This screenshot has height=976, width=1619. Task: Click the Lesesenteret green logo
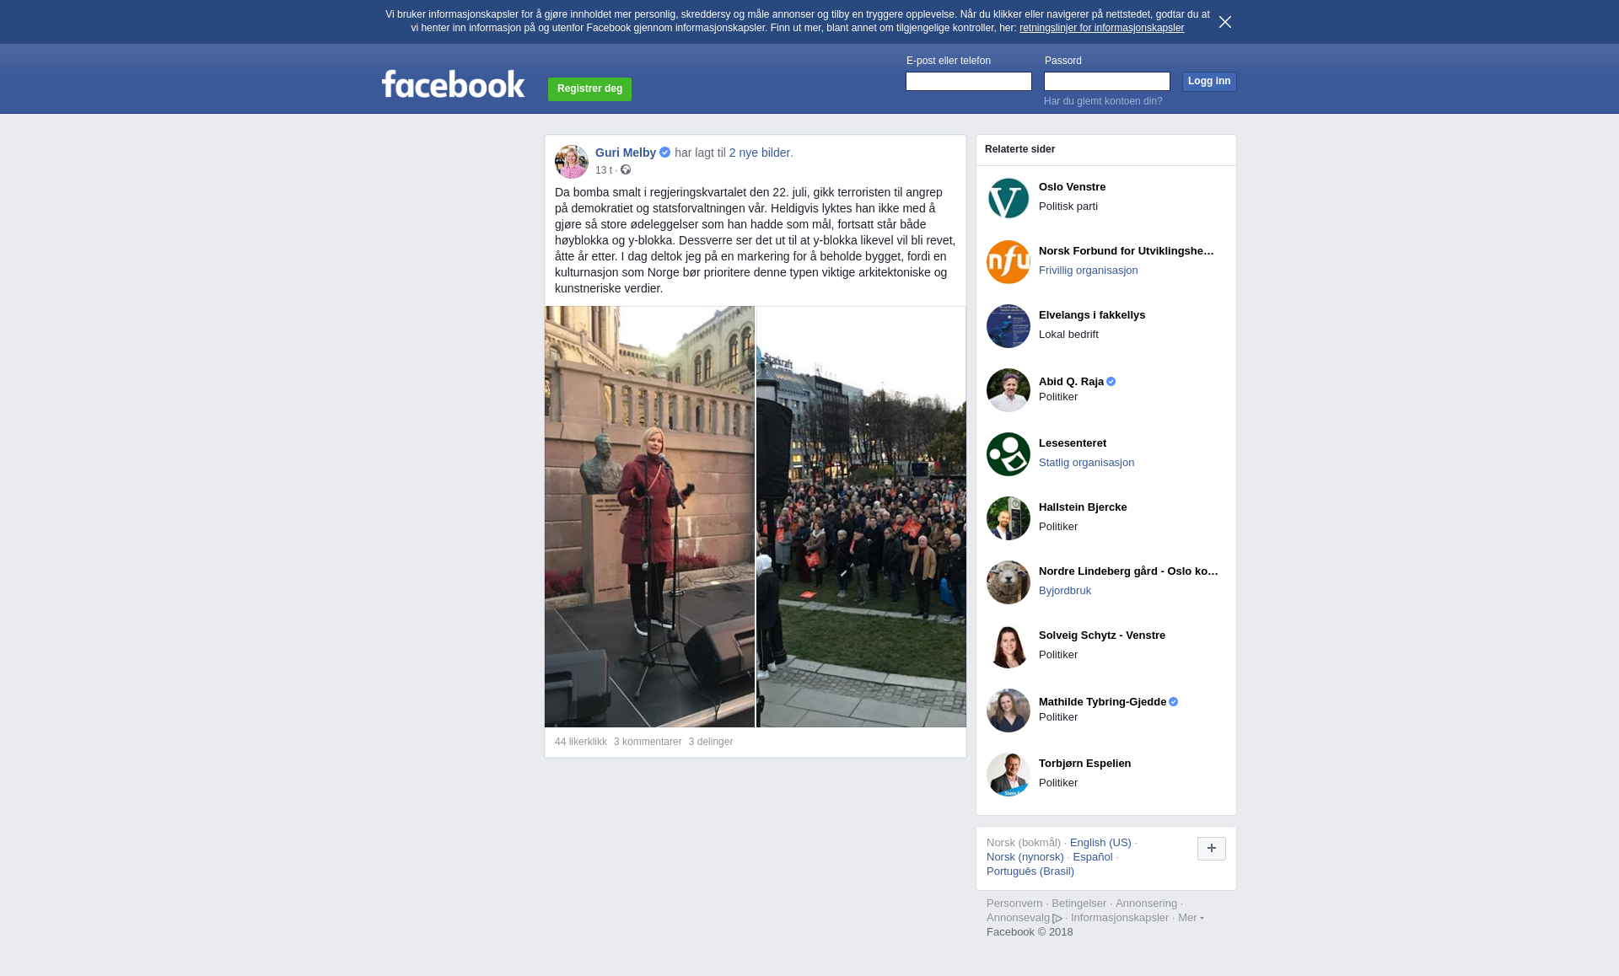[x=1008, y=454]
